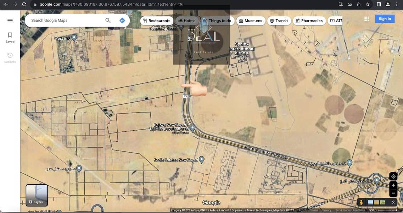Viewport: 403px width, 213px height.
Task: Bookmark this page with the star icon
Action: (x=368, y=4)
